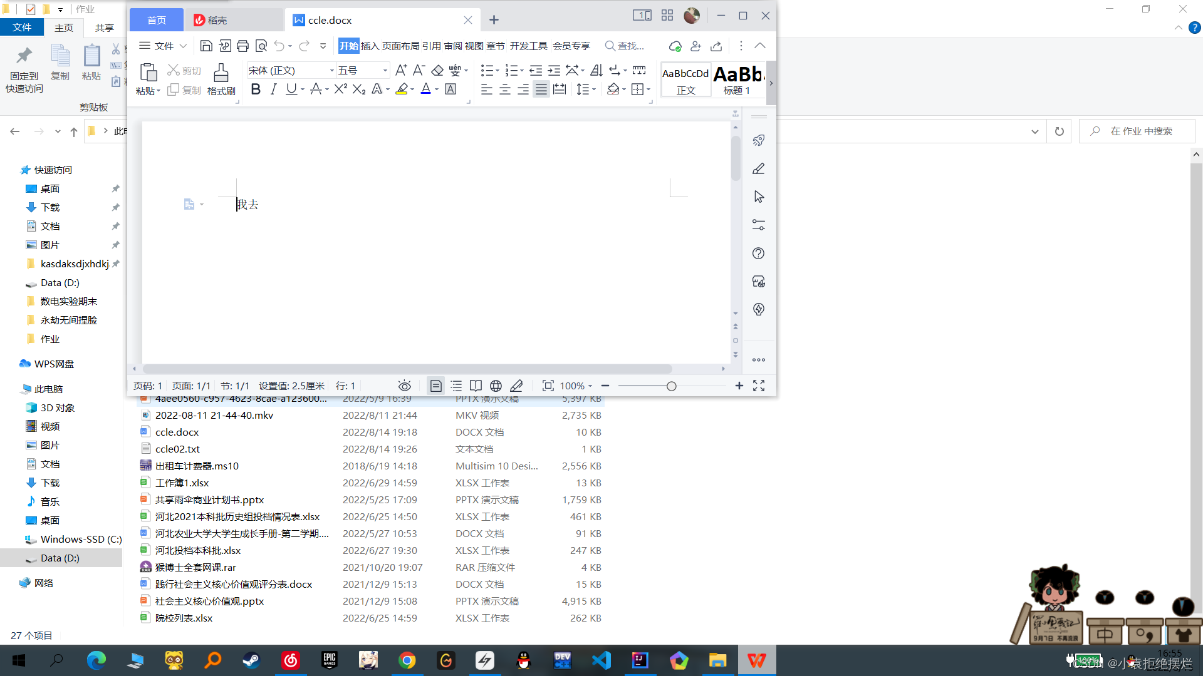This screenshot has width=1203, height=676.
Task: Open the 页面布局 ribbon tab
Action: (x=400, y=46)
